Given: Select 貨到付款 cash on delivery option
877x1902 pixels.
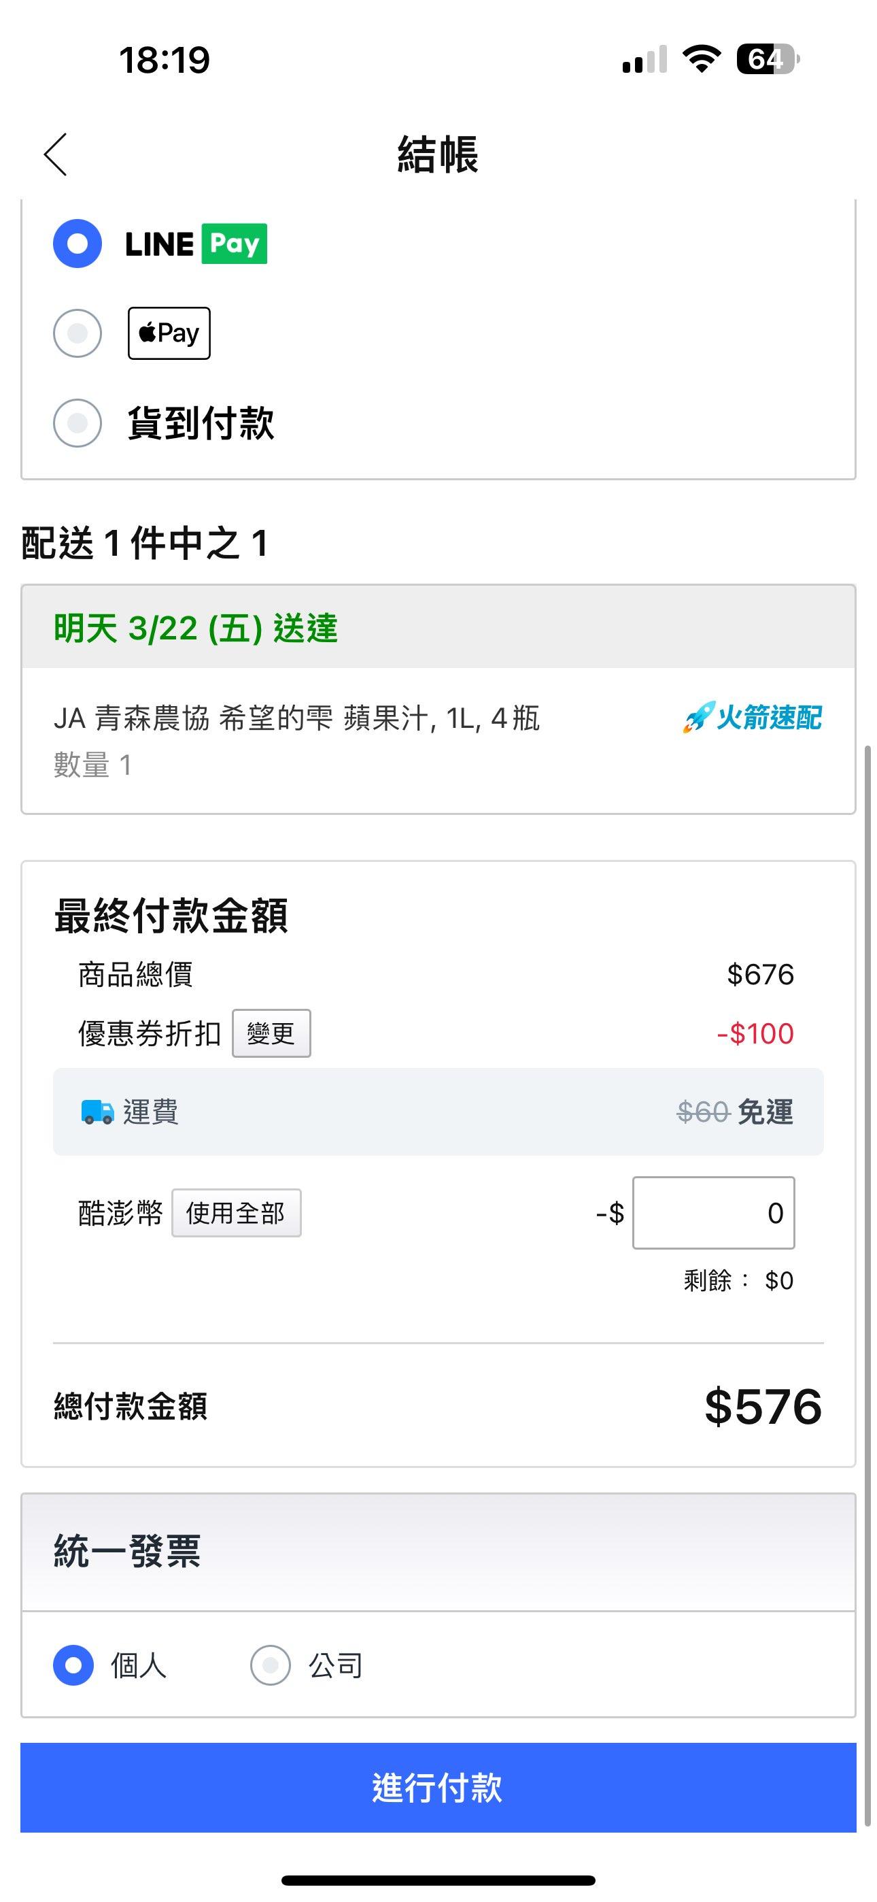Looking at the screenshot, I should pyautogui.click(x=78, y=423).
